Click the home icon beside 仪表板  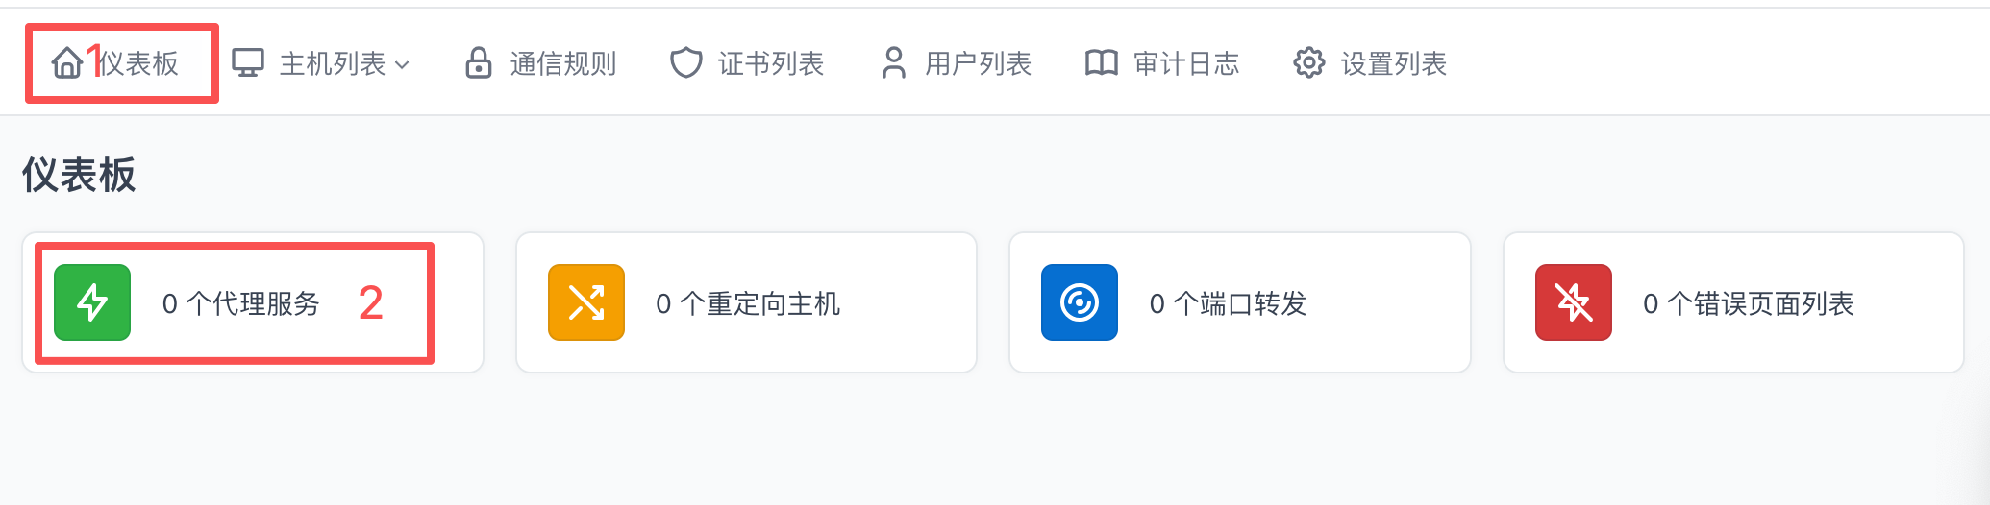(x=66, y=63)
